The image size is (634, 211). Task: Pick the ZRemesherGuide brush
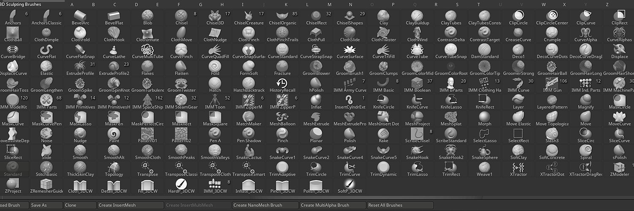(46, 187)
